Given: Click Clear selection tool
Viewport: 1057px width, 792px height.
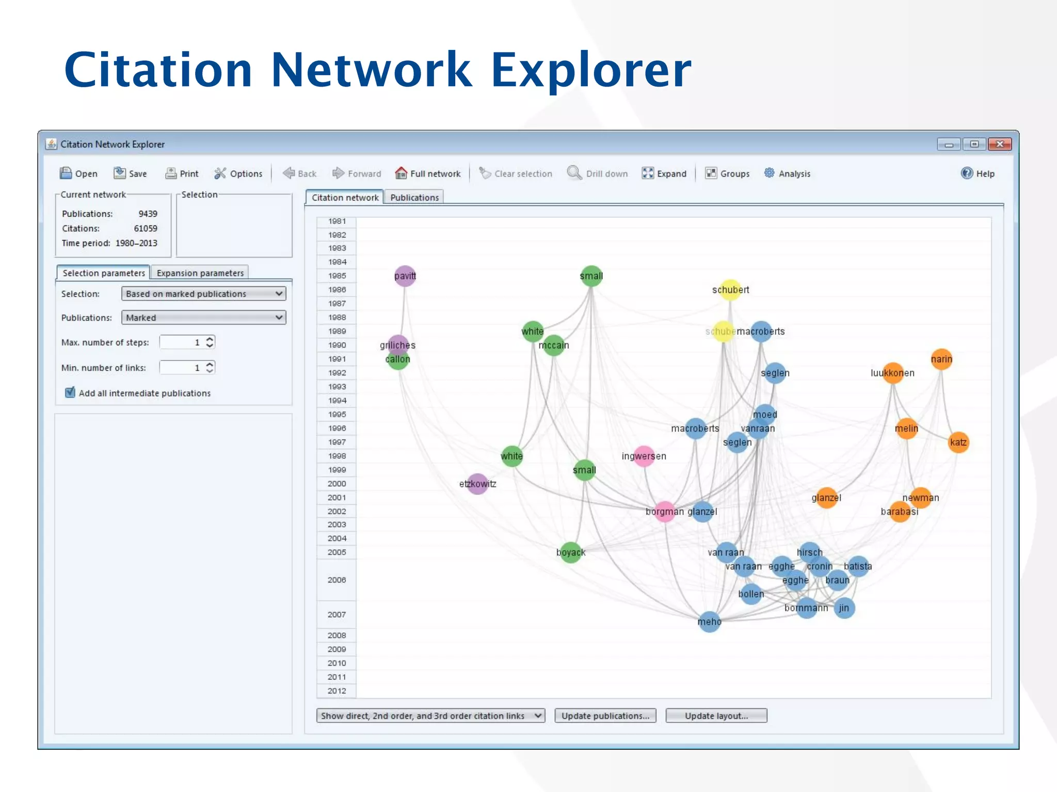Looking at the screenshot, I should click(x=516, y=173).
